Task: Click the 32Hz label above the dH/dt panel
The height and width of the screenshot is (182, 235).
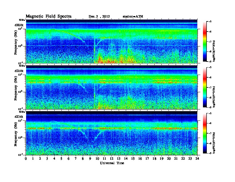Action: coord(22,20)
